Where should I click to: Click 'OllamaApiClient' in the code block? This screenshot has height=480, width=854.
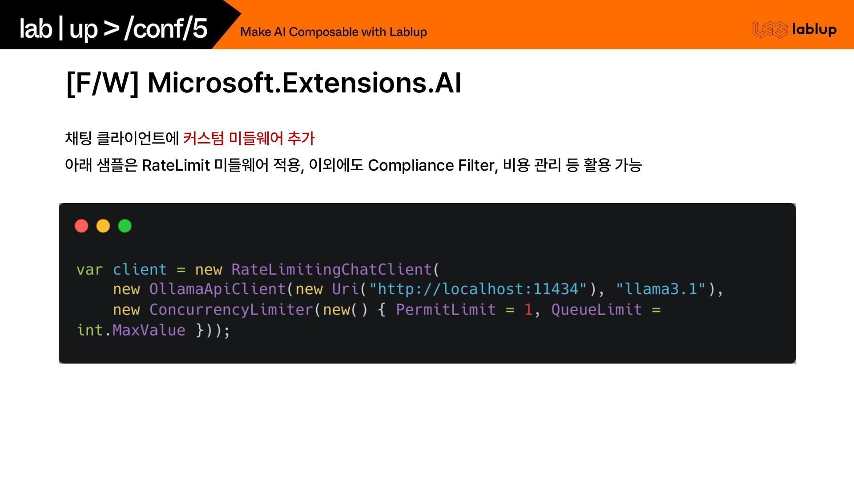click(218, 289)
